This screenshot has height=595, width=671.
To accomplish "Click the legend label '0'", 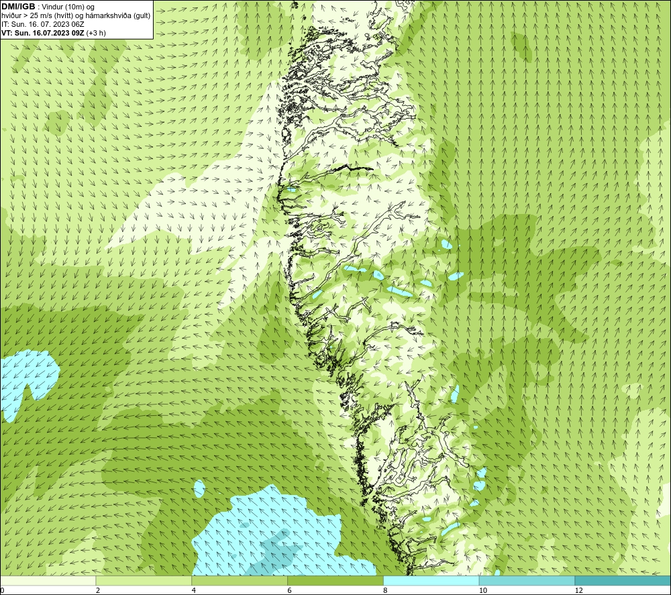I will click(x=2, y=590).
